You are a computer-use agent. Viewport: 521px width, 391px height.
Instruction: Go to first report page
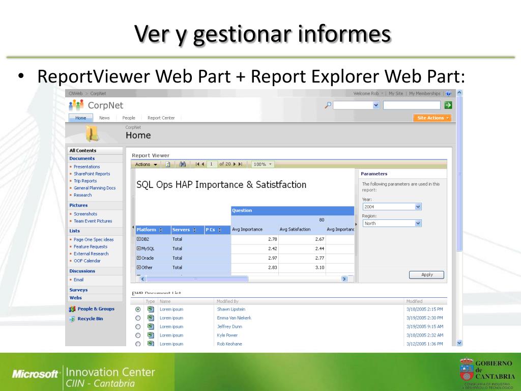click(197, 164)
